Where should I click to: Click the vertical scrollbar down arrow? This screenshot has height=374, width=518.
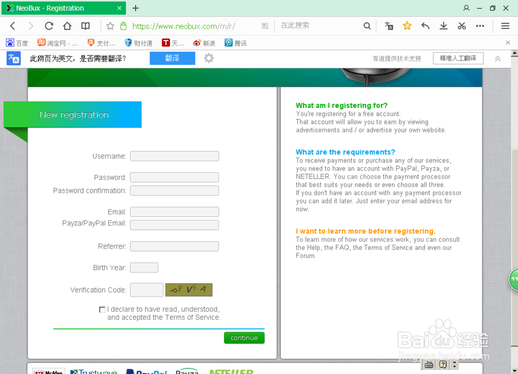pyautogui.click(x=514, y=370)
